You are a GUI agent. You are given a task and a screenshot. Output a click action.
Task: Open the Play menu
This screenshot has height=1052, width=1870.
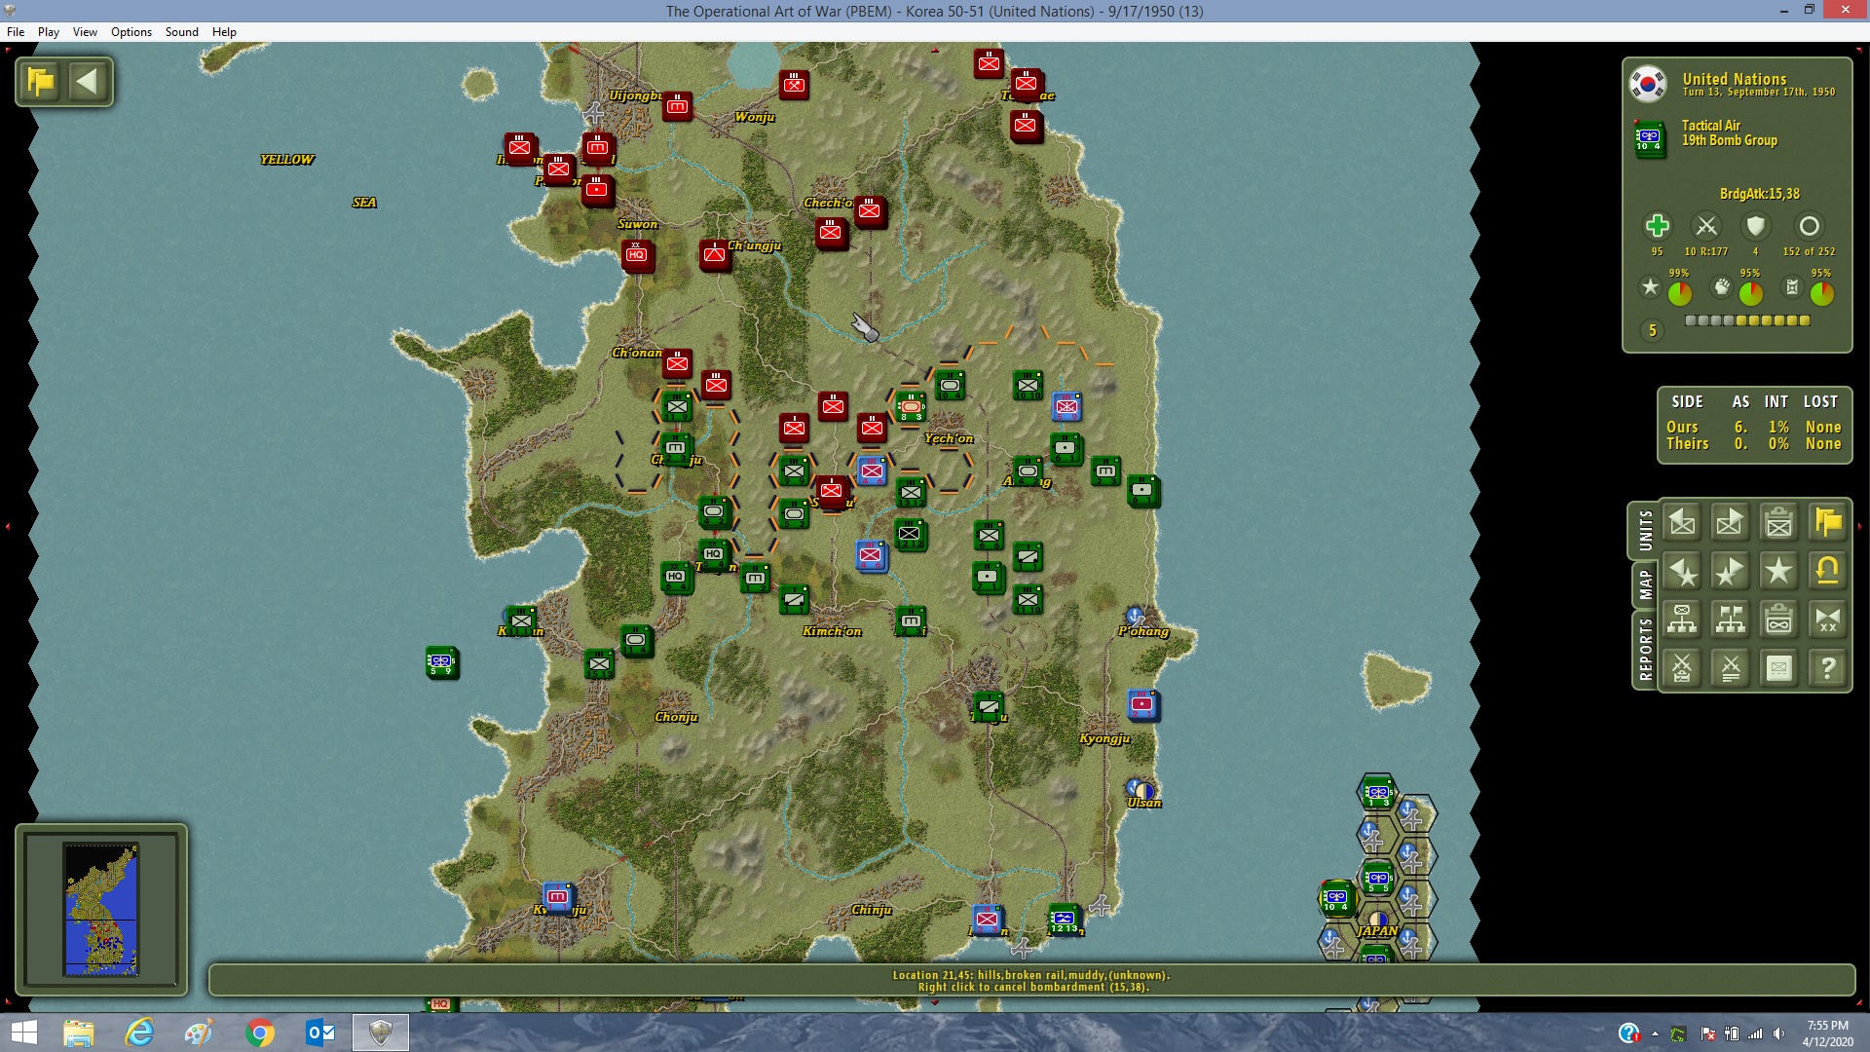[49, 32]
